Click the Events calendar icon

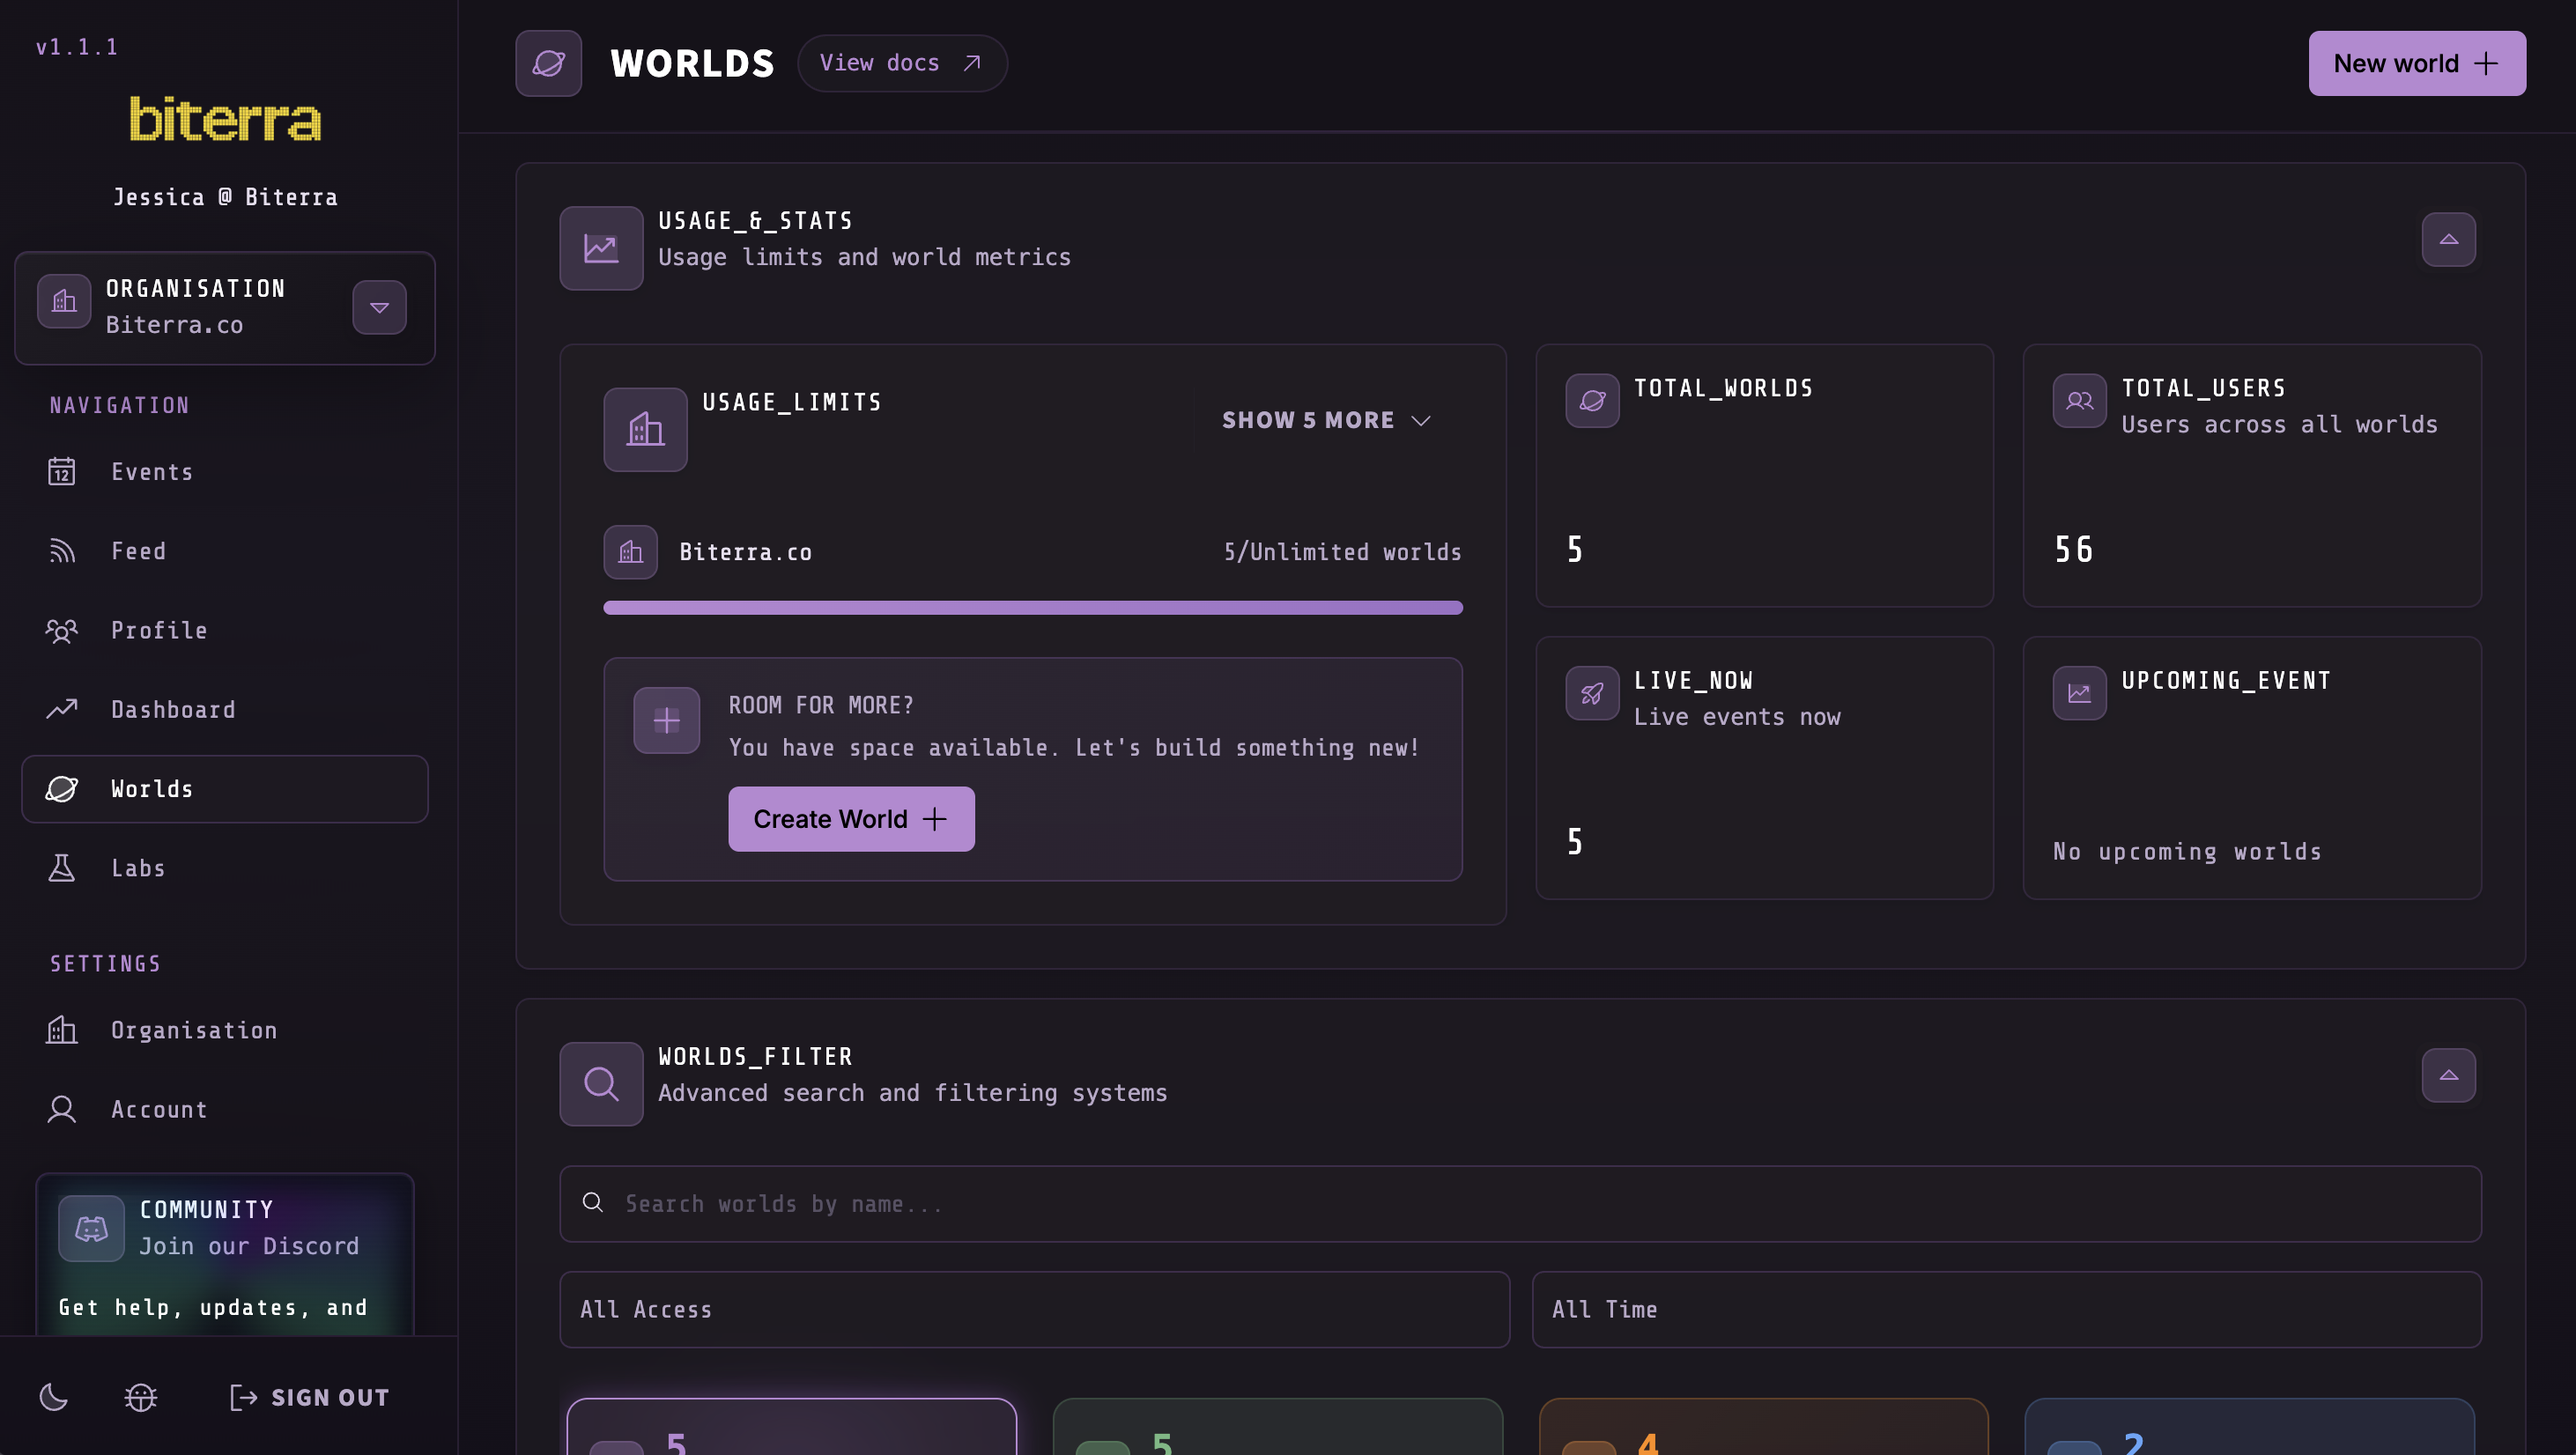(x=62, y=471)
